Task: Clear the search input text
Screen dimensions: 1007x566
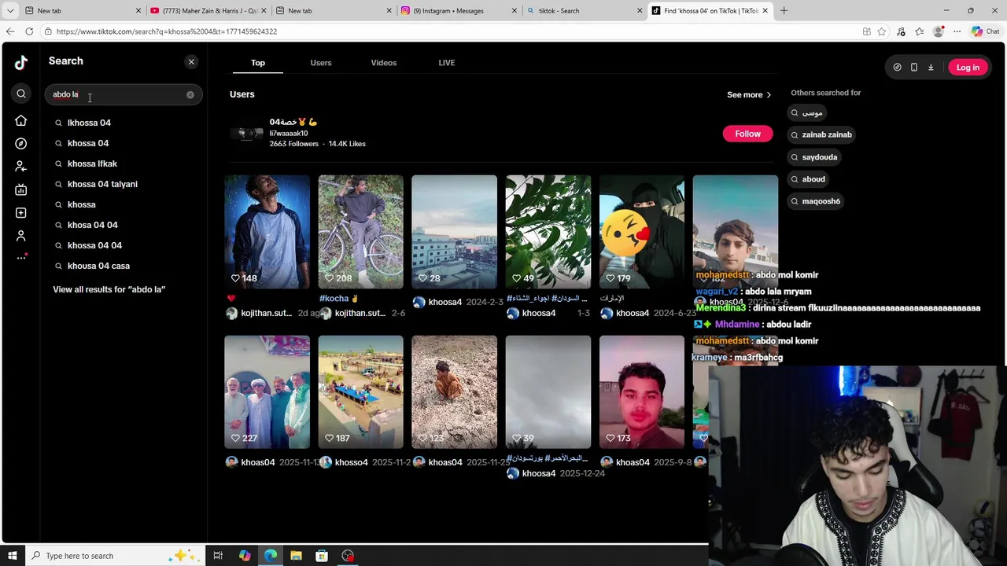Action: [190, 94]
